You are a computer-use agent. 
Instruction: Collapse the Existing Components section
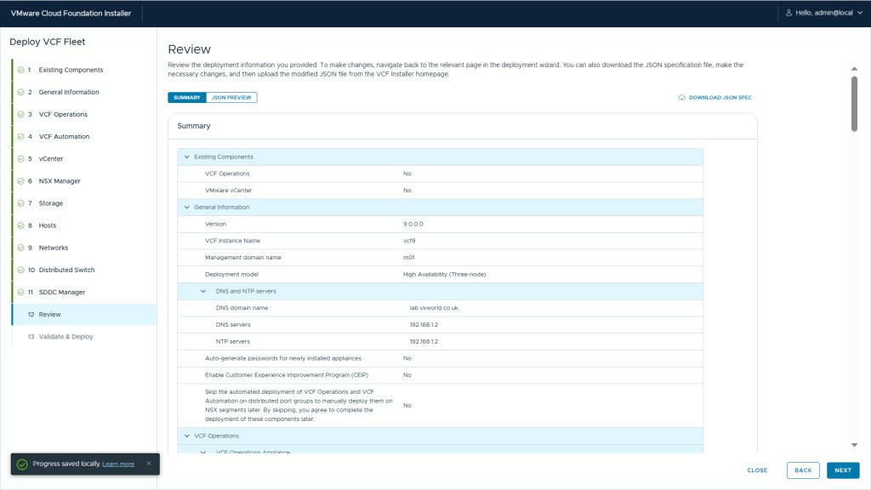click(x=186, y=157)
